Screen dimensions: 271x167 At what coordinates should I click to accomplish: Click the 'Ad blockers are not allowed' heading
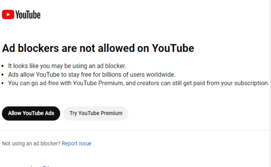(98, 48)
